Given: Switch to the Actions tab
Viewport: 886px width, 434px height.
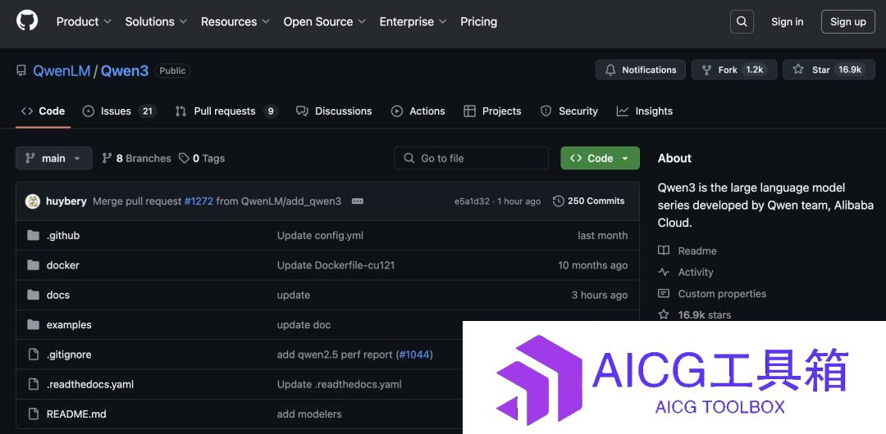Looking at the screenshot, I should (x=418, y=111).
